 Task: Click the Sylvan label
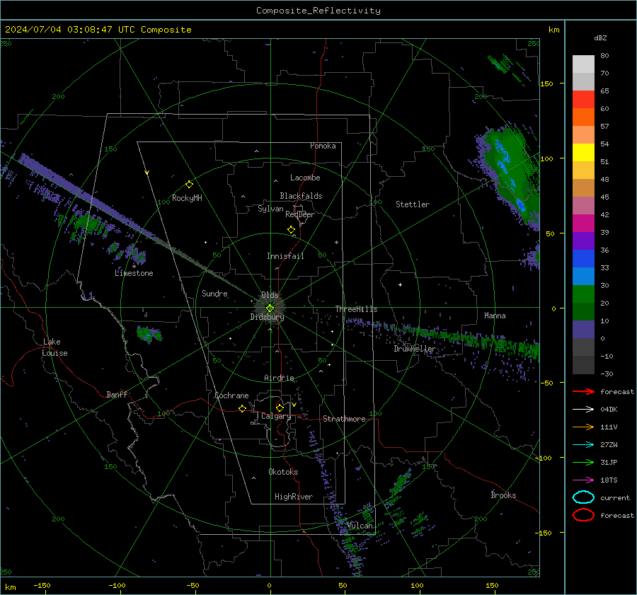[x=270, y=209]
